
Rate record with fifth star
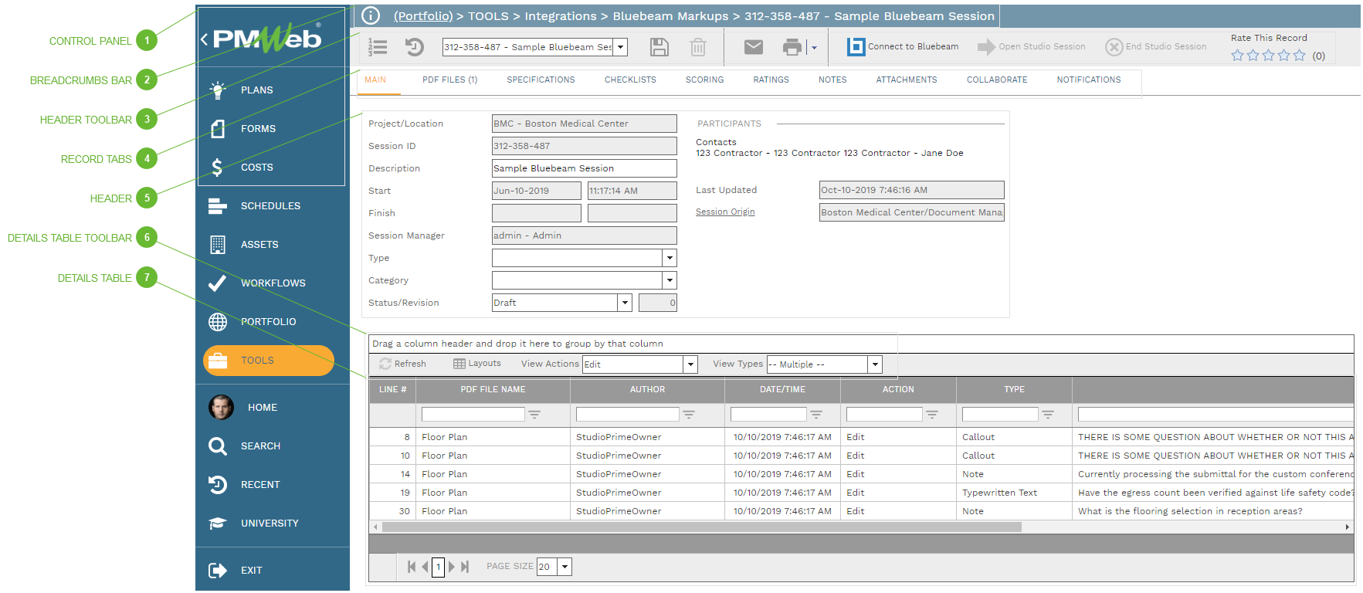coord(1300,56)
